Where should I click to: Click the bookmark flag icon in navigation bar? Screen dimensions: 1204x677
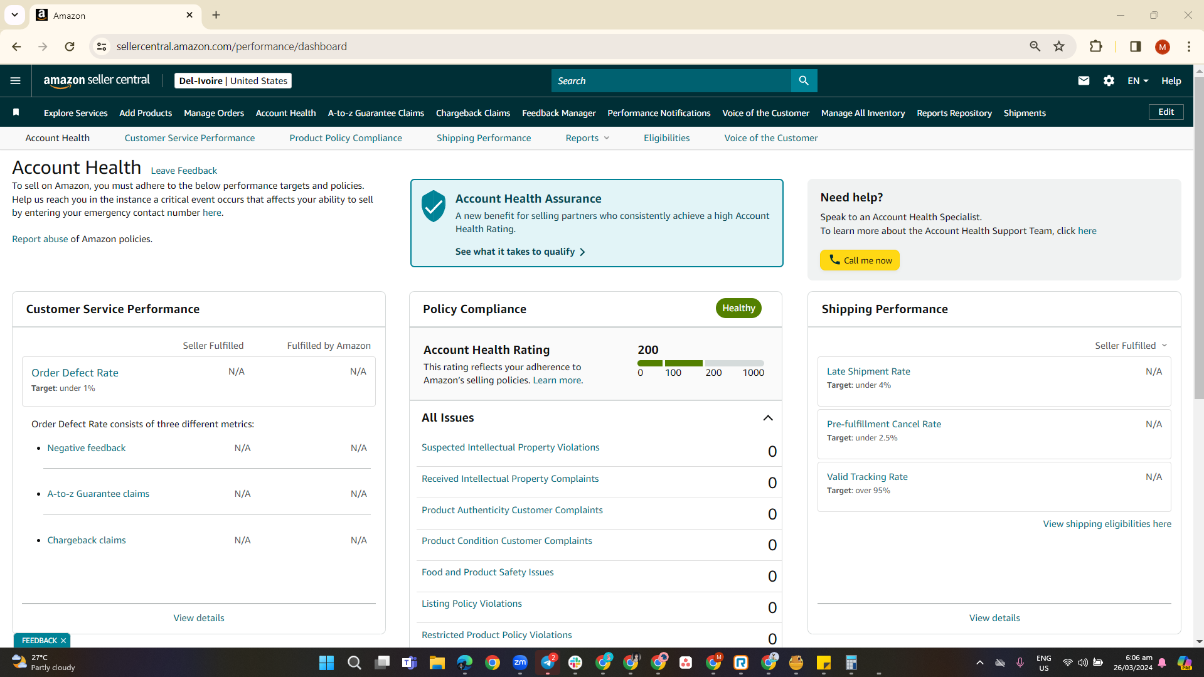click(16, 112)
